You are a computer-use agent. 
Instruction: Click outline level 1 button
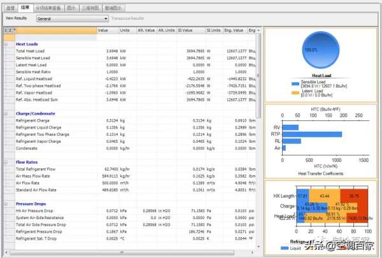5,30
